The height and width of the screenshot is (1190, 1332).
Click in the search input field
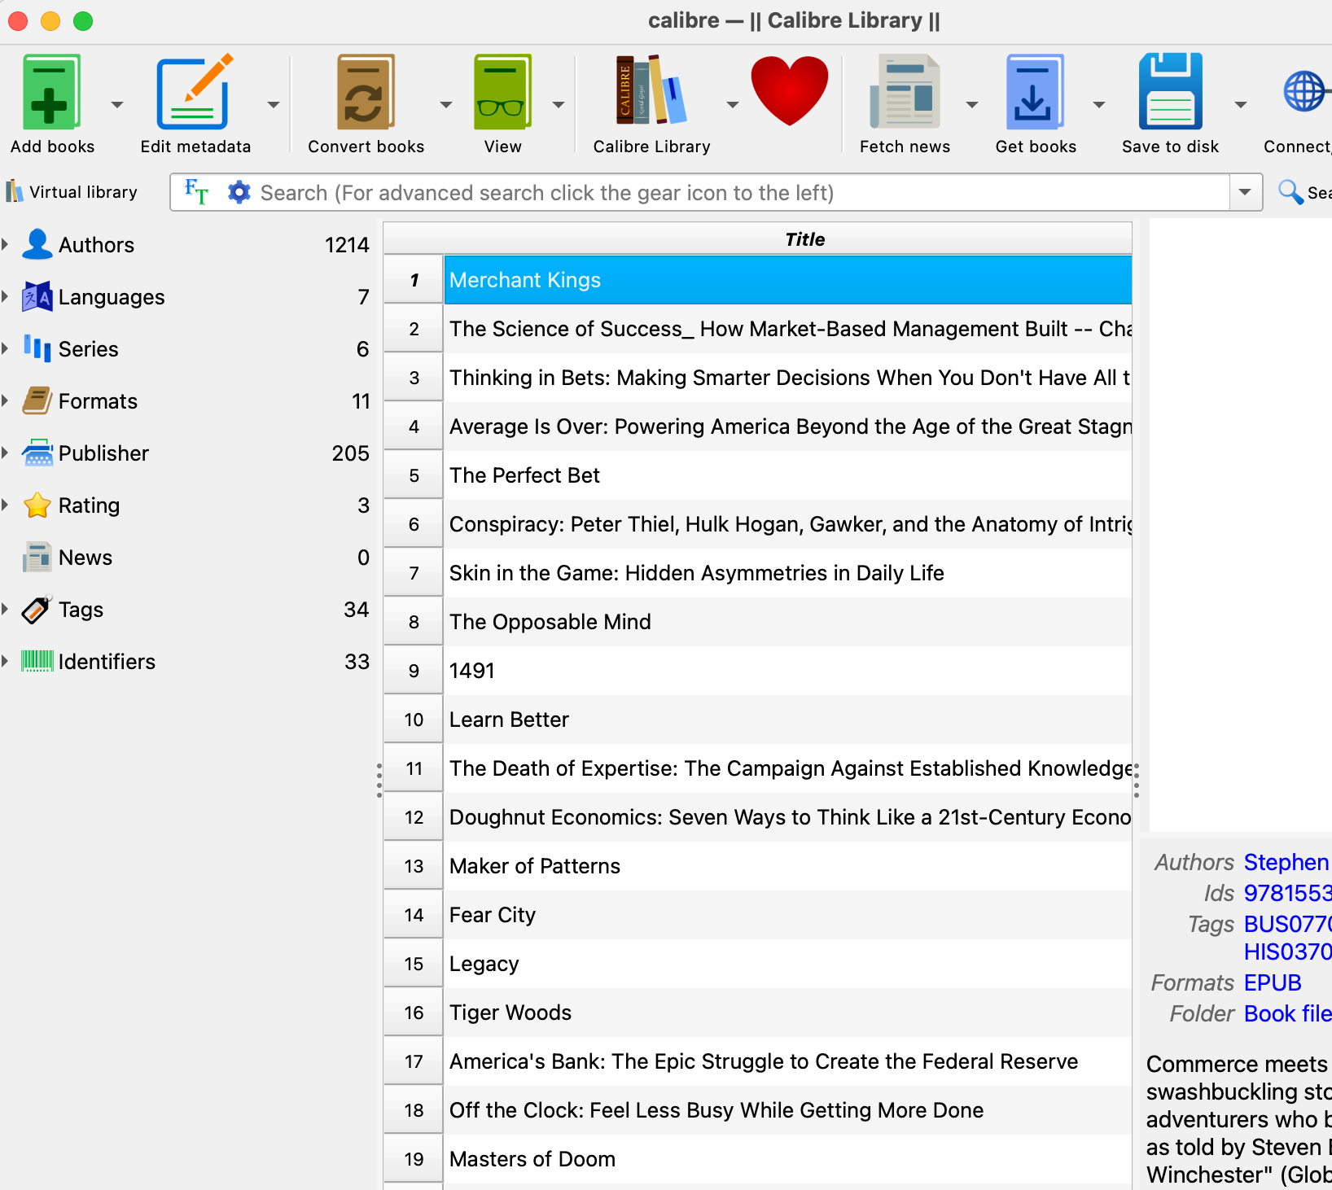click(741, 192)
